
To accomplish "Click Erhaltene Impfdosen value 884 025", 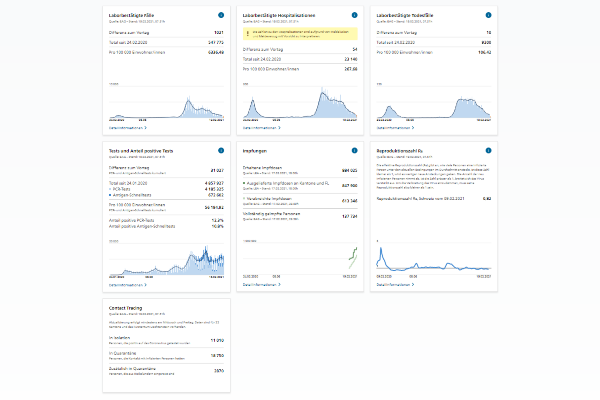I will coord(349,170).
